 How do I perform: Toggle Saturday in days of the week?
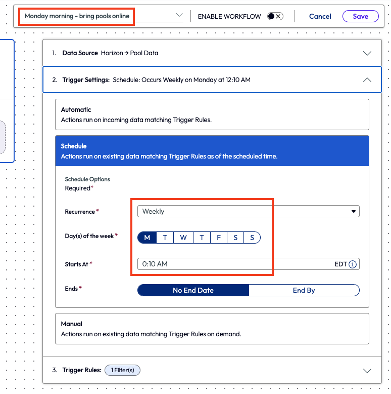tap(235, 238)
